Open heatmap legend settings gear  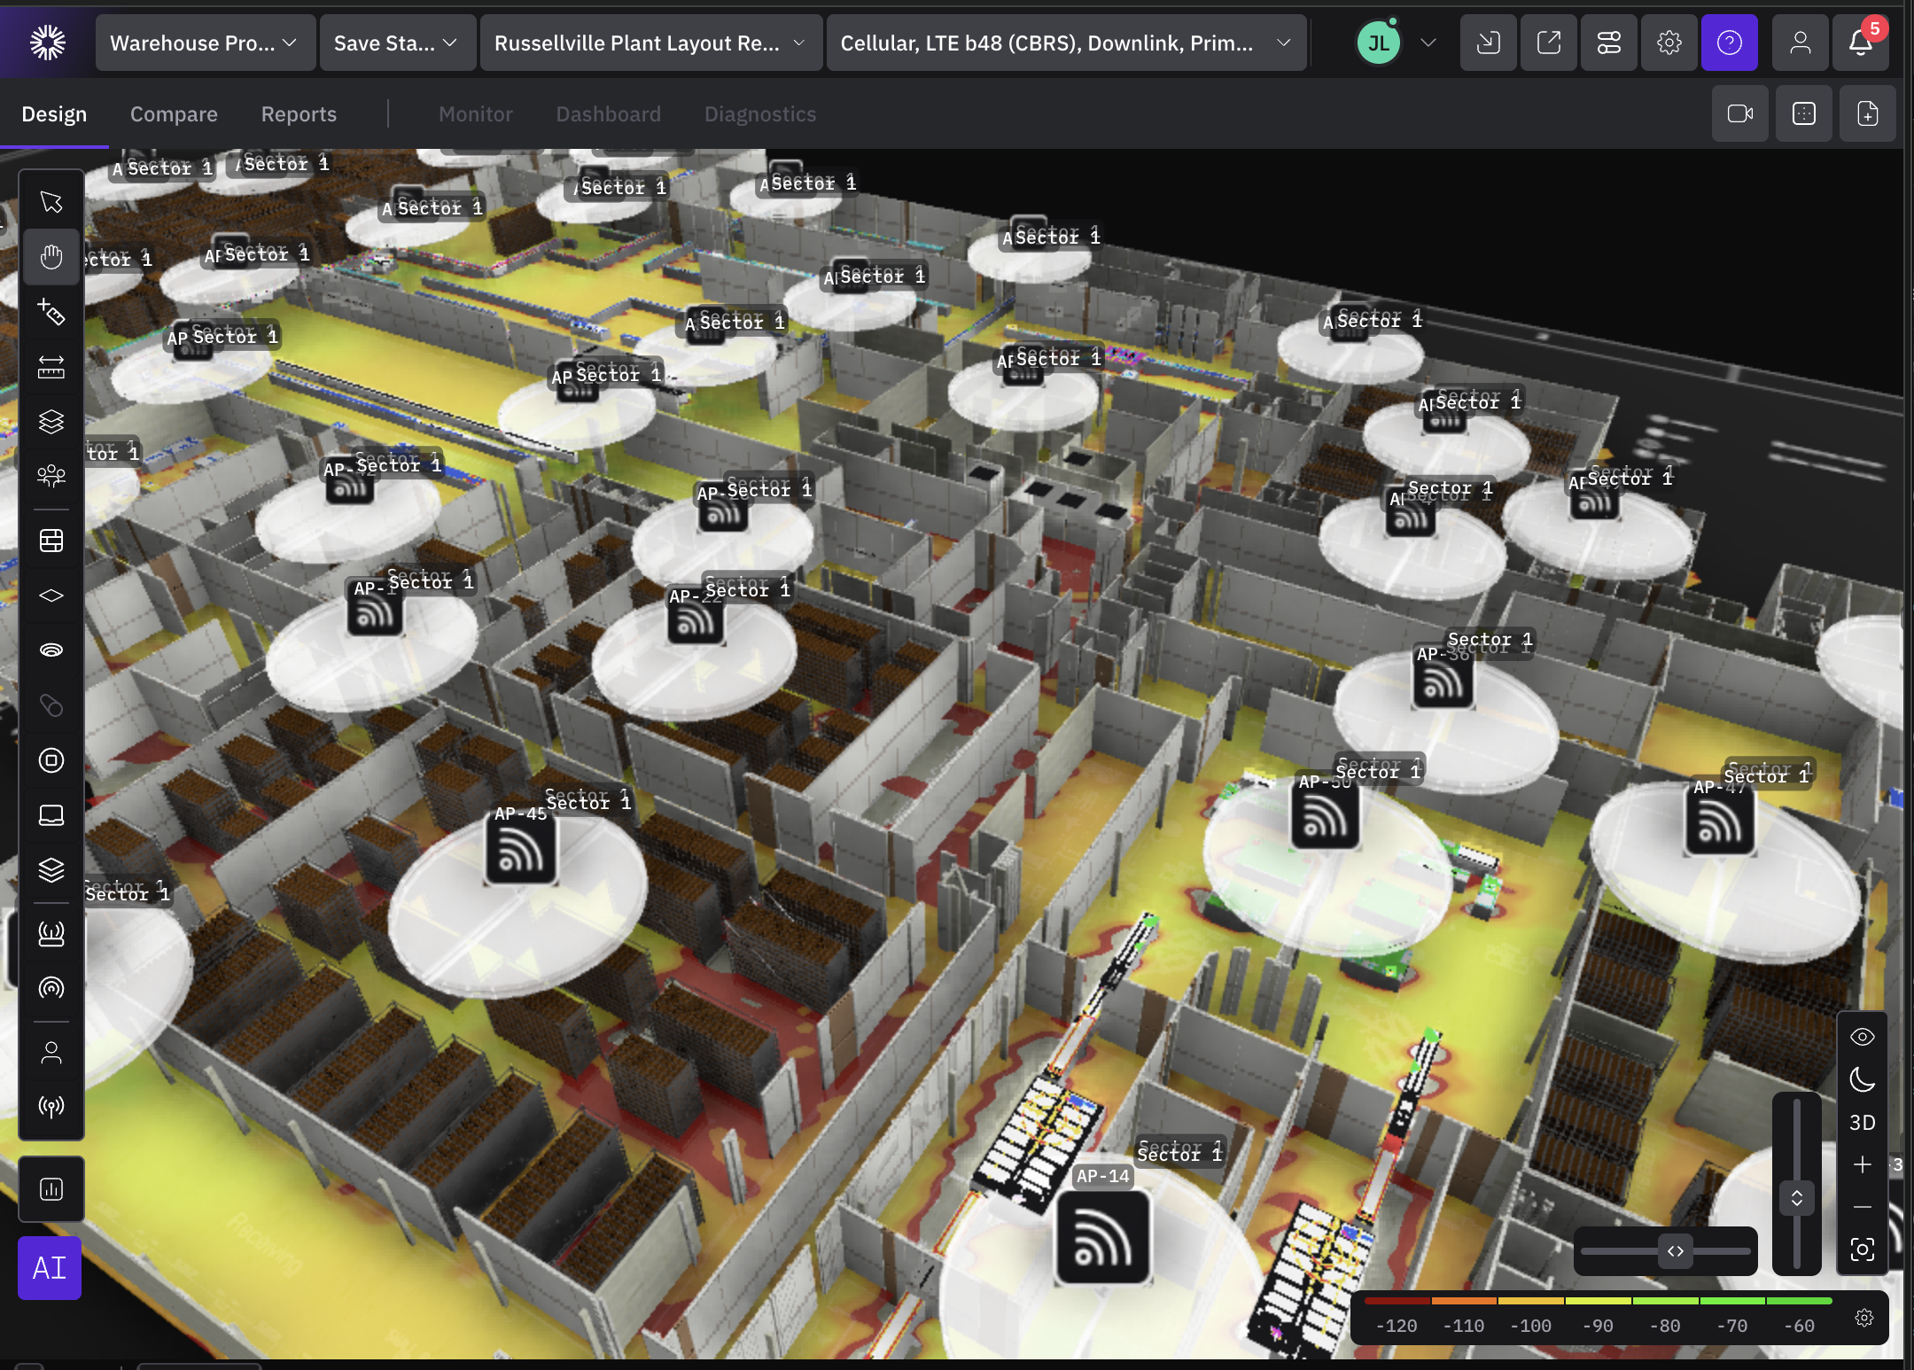[1863, 1318]
